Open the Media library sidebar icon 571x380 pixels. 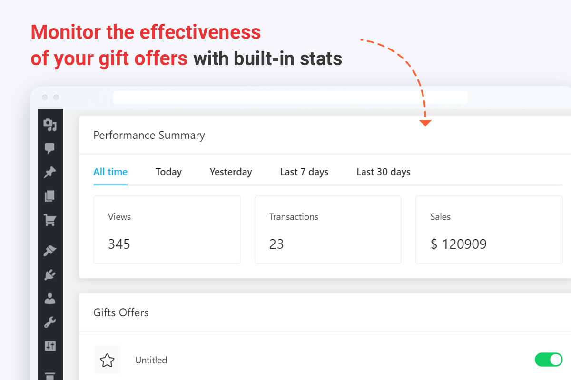[50, 125]
